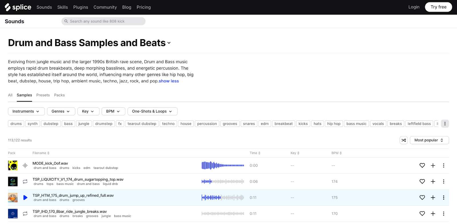Add MODE_kick_Oof.wav with the plus icon
This screenshot has height=224, width=457.
click(433, 165)
